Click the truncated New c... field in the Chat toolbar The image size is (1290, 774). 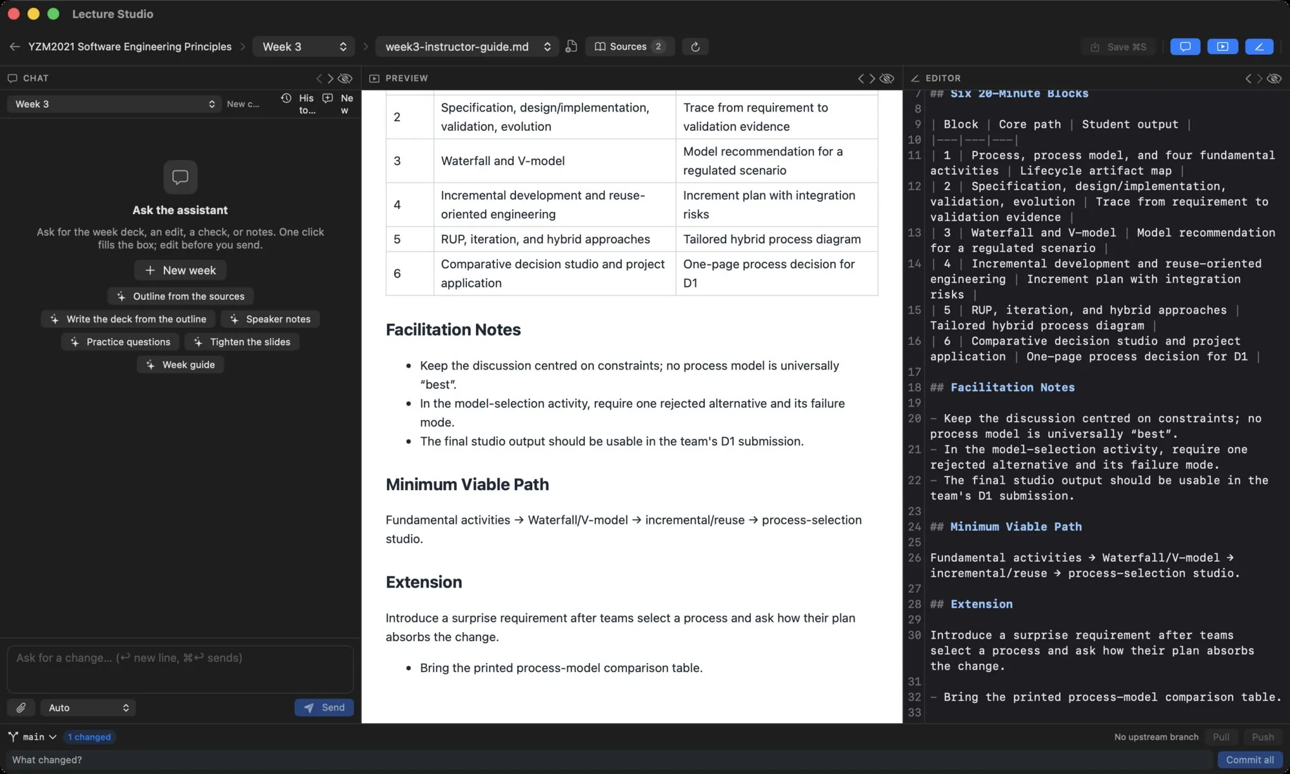(243, 104)
